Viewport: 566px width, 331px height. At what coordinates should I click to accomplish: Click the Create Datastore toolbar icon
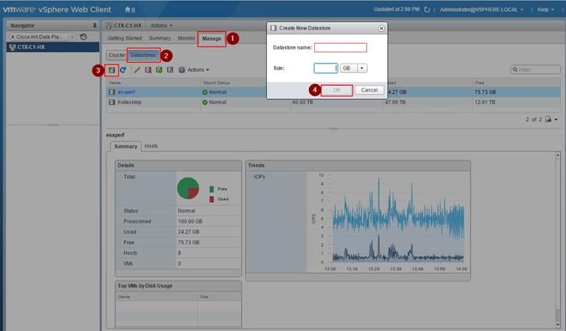[112, 70]
